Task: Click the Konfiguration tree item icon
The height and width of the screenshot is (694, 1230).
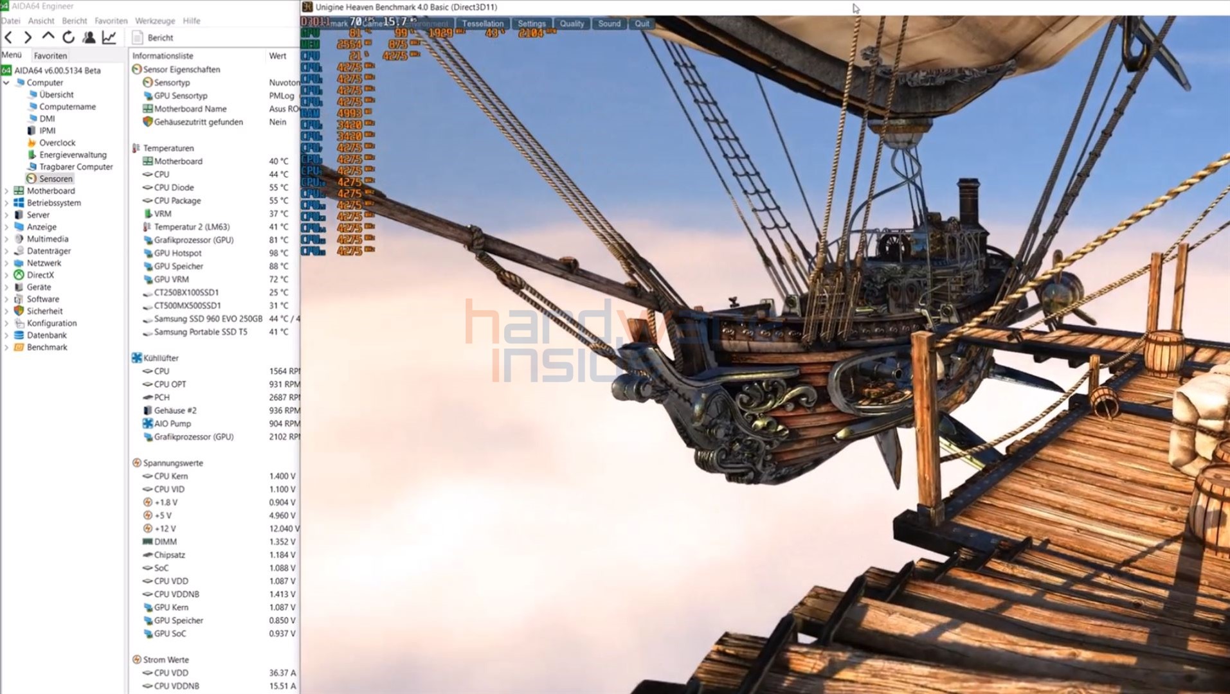Action: 19,323
